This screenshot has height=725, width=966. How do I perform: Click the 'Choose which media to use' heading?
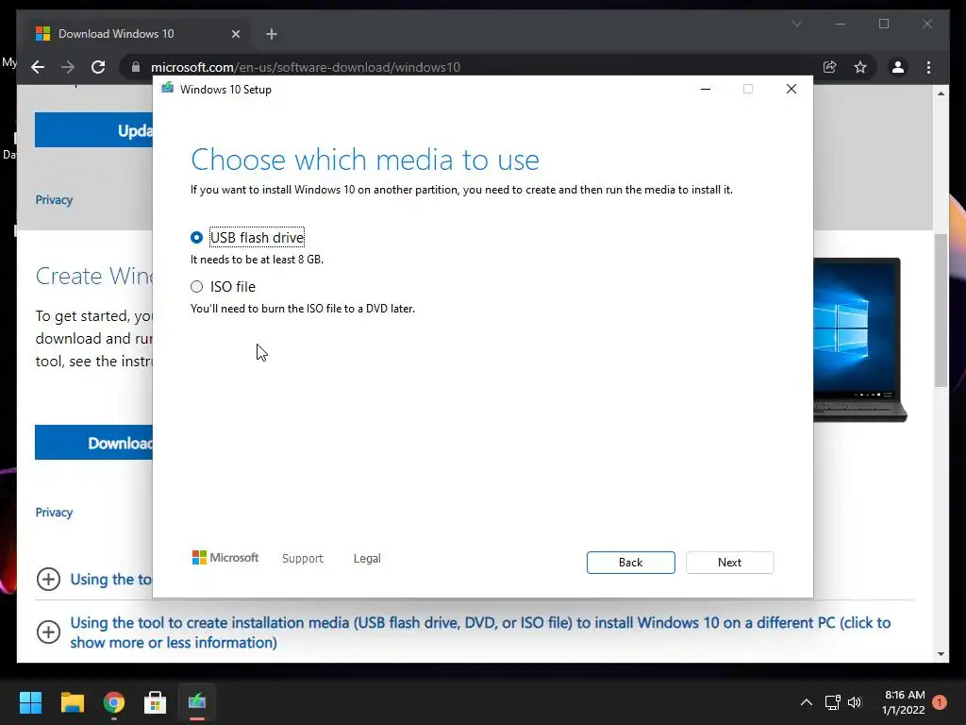pyautogui.click(x=365, y=160)
